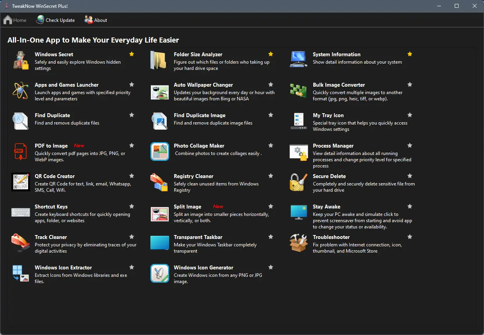Image resolution: width=484 pixels, height=335 pixels.
Task: Open the About menu item
Action: pyautogui.click(x=96, y=20)
